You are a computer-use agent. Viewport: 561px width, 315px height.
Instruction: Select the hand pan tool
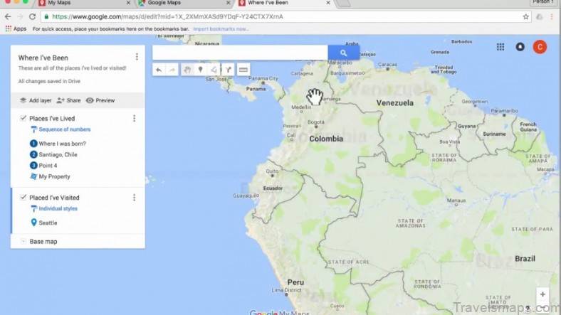(x=187, y=70)
